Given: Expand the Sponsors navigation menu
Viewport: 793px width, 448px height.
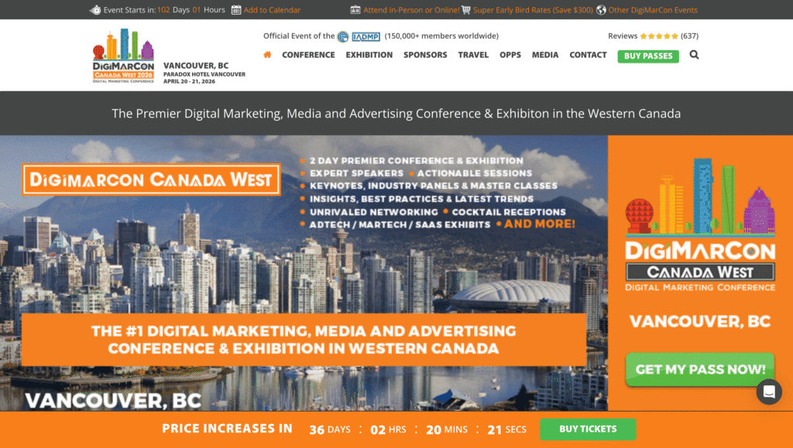Looking at the screenshot, I should 425,55.
